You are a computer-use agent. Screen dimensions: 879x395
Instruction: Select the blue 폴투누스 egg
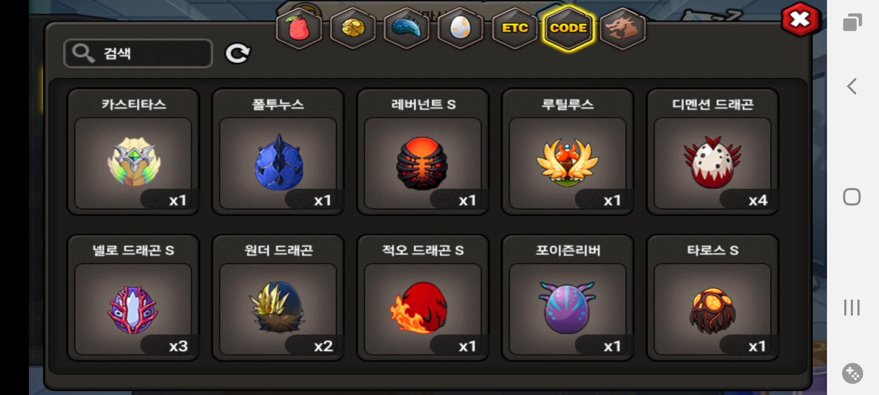pyautogui.click(x=278, y=152)
